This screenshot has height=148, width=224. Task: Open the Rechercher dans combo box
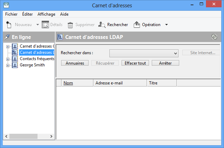coord(144,53)
